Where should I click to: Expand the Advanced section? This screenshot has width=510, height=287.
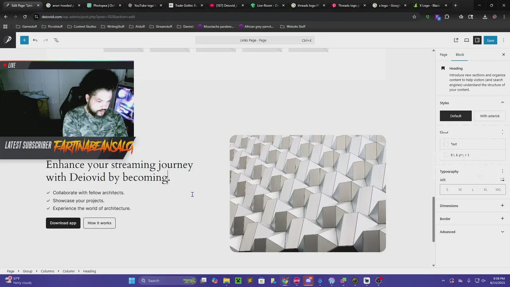pos(502,232)
